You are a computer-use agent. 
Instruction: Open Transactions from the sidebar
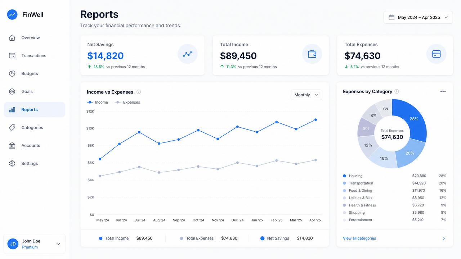click(35, 56)
